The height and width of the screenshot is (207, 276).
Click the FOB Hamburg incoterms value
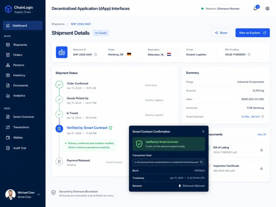[x=256, y=108]
